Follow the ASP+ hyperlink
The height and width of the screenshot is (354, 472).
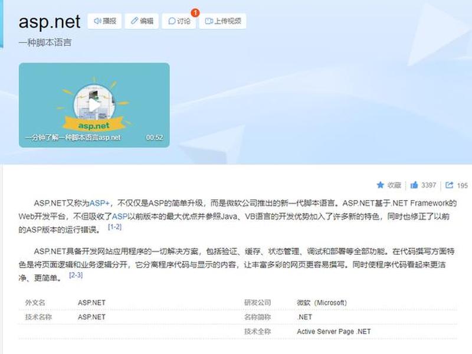[x=99, y=203]
